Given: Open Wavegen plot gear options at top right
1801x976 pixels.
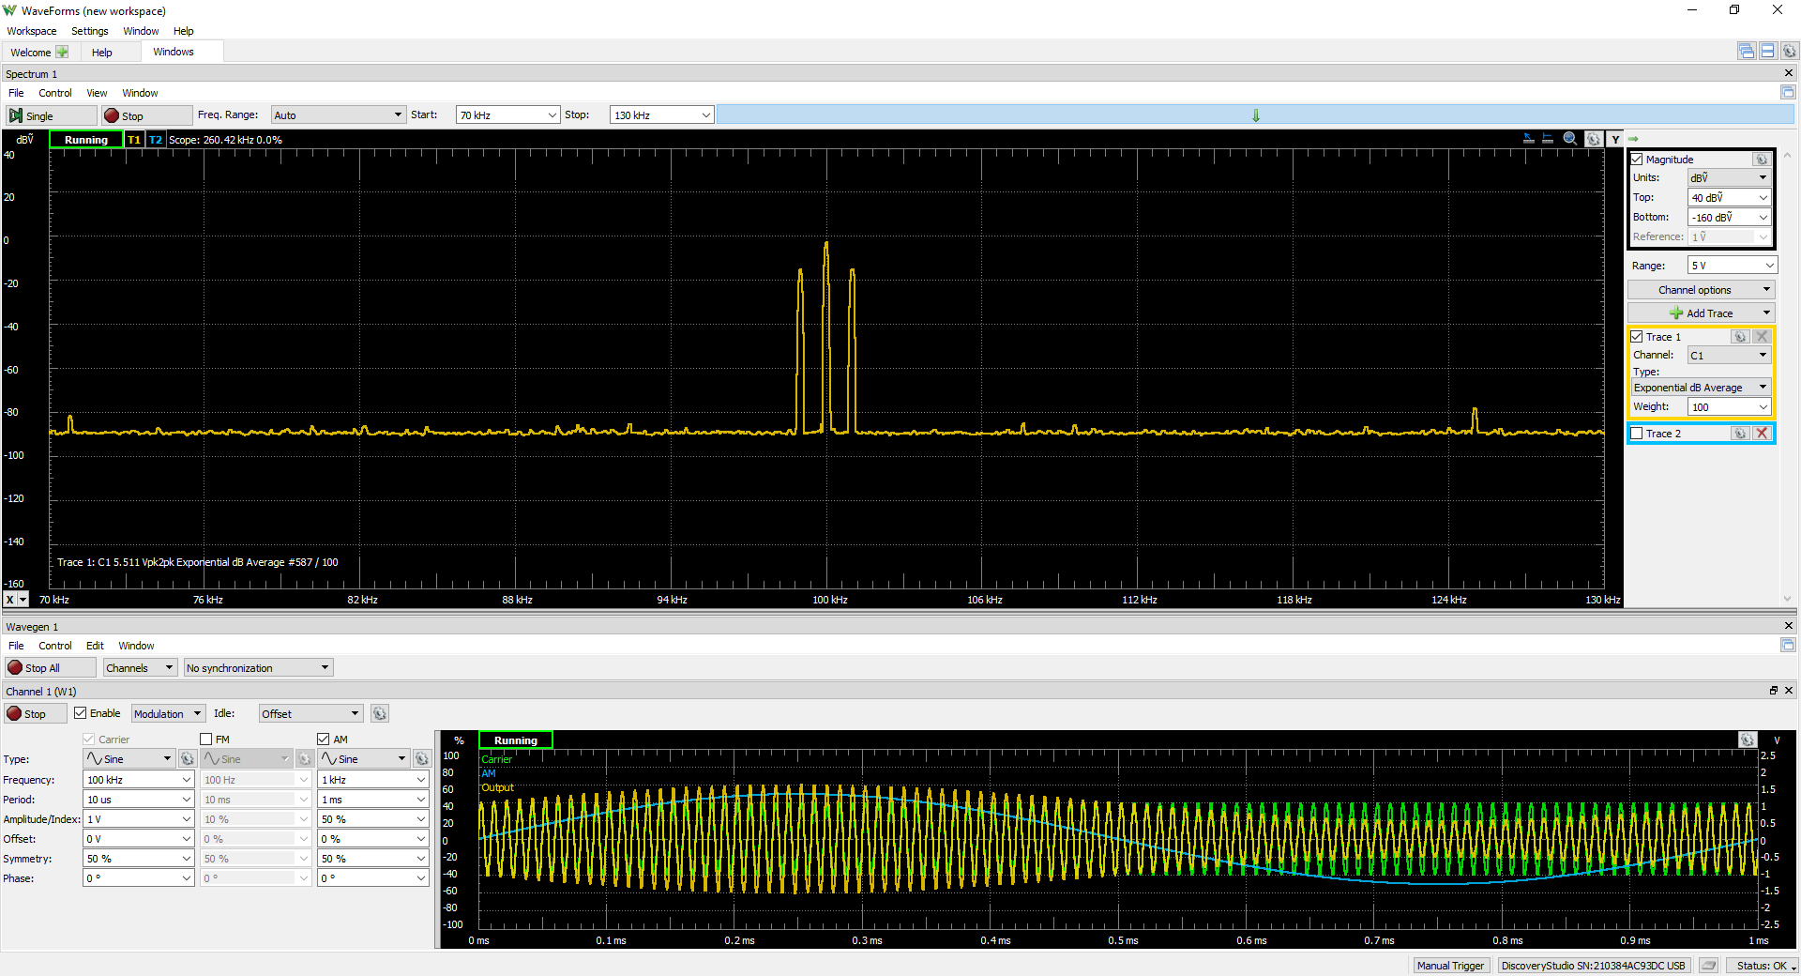Looking at the screenshot, I should point(1747,740).
